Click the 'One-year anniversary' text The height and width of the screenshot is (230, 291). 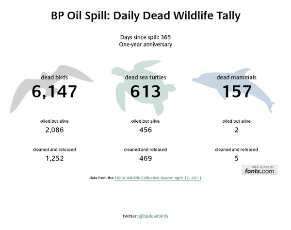(x=145, y=44)
